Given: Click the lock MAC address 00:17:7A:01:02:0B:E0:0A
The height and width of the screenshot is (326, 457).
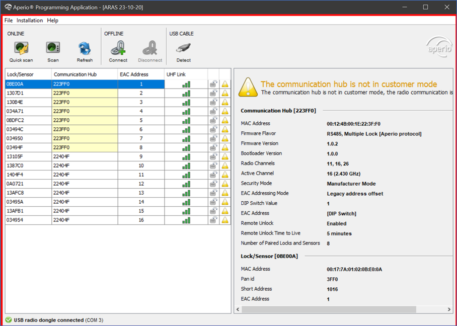Looking at the screenshot, I should (x=354, y=270).
